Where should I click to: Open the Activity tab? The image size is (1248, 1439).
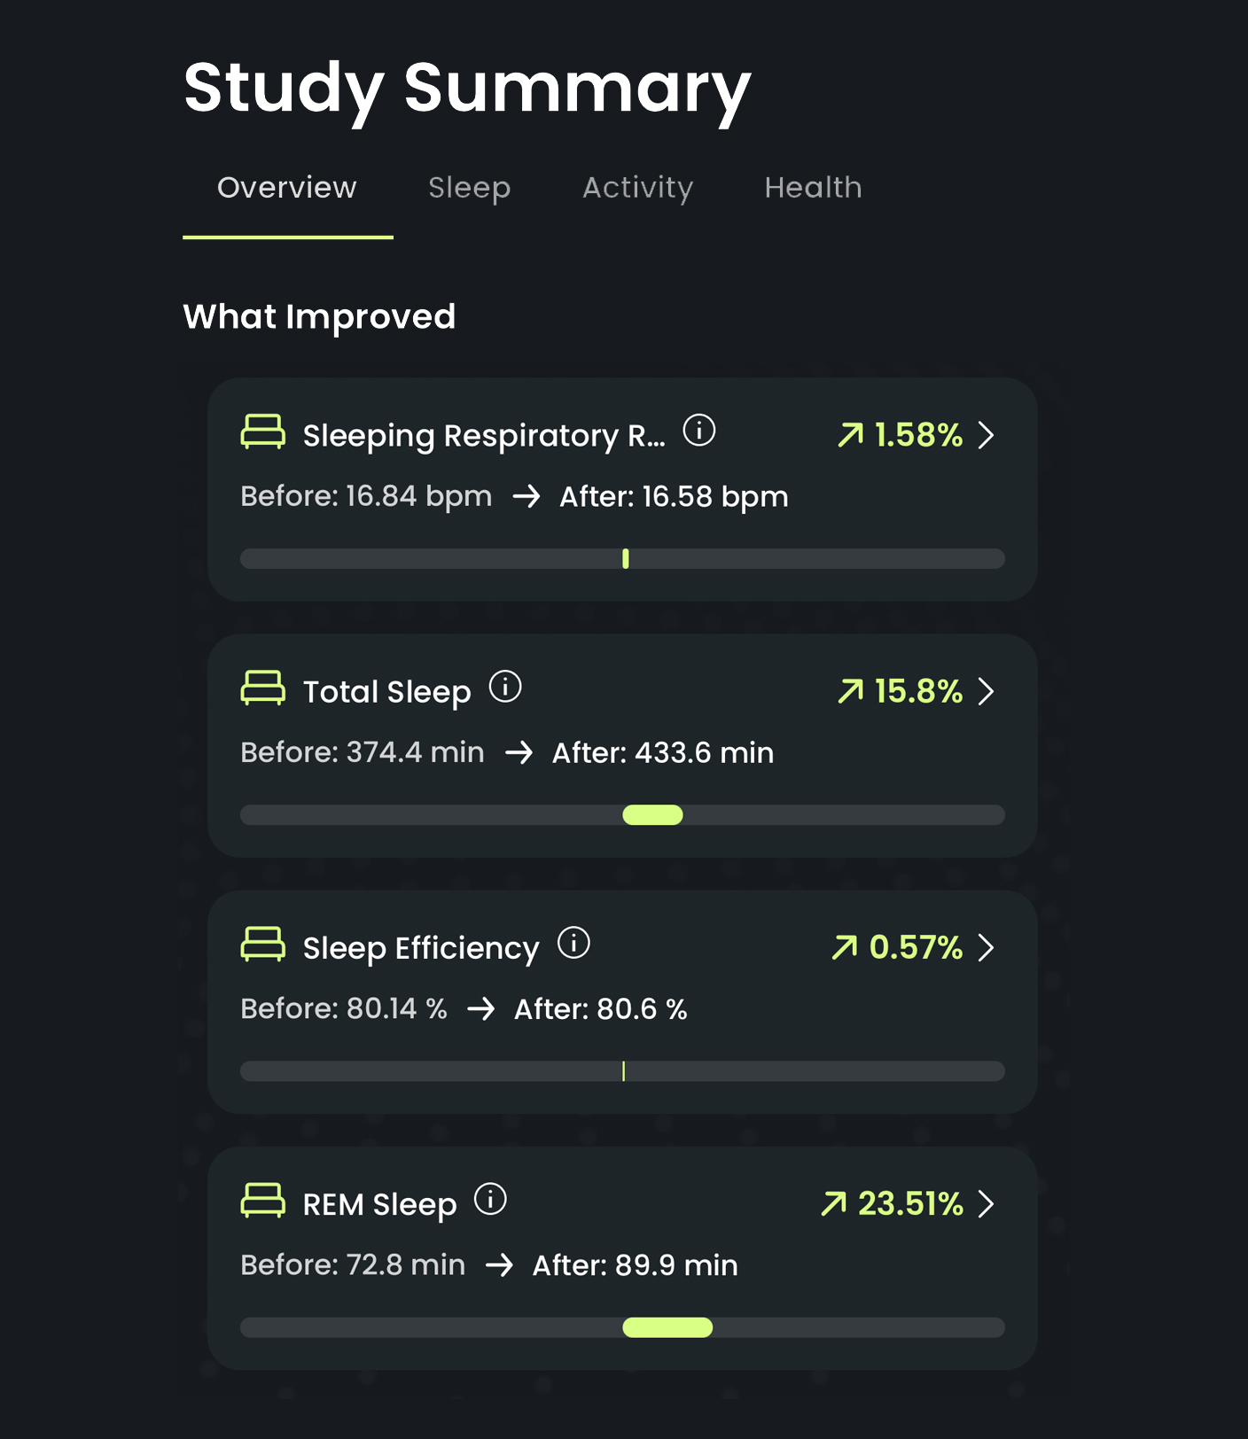(637, 188)
